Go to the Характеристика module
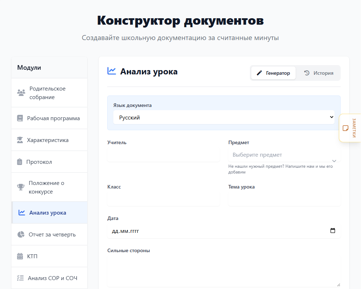 tap(49, 140)
